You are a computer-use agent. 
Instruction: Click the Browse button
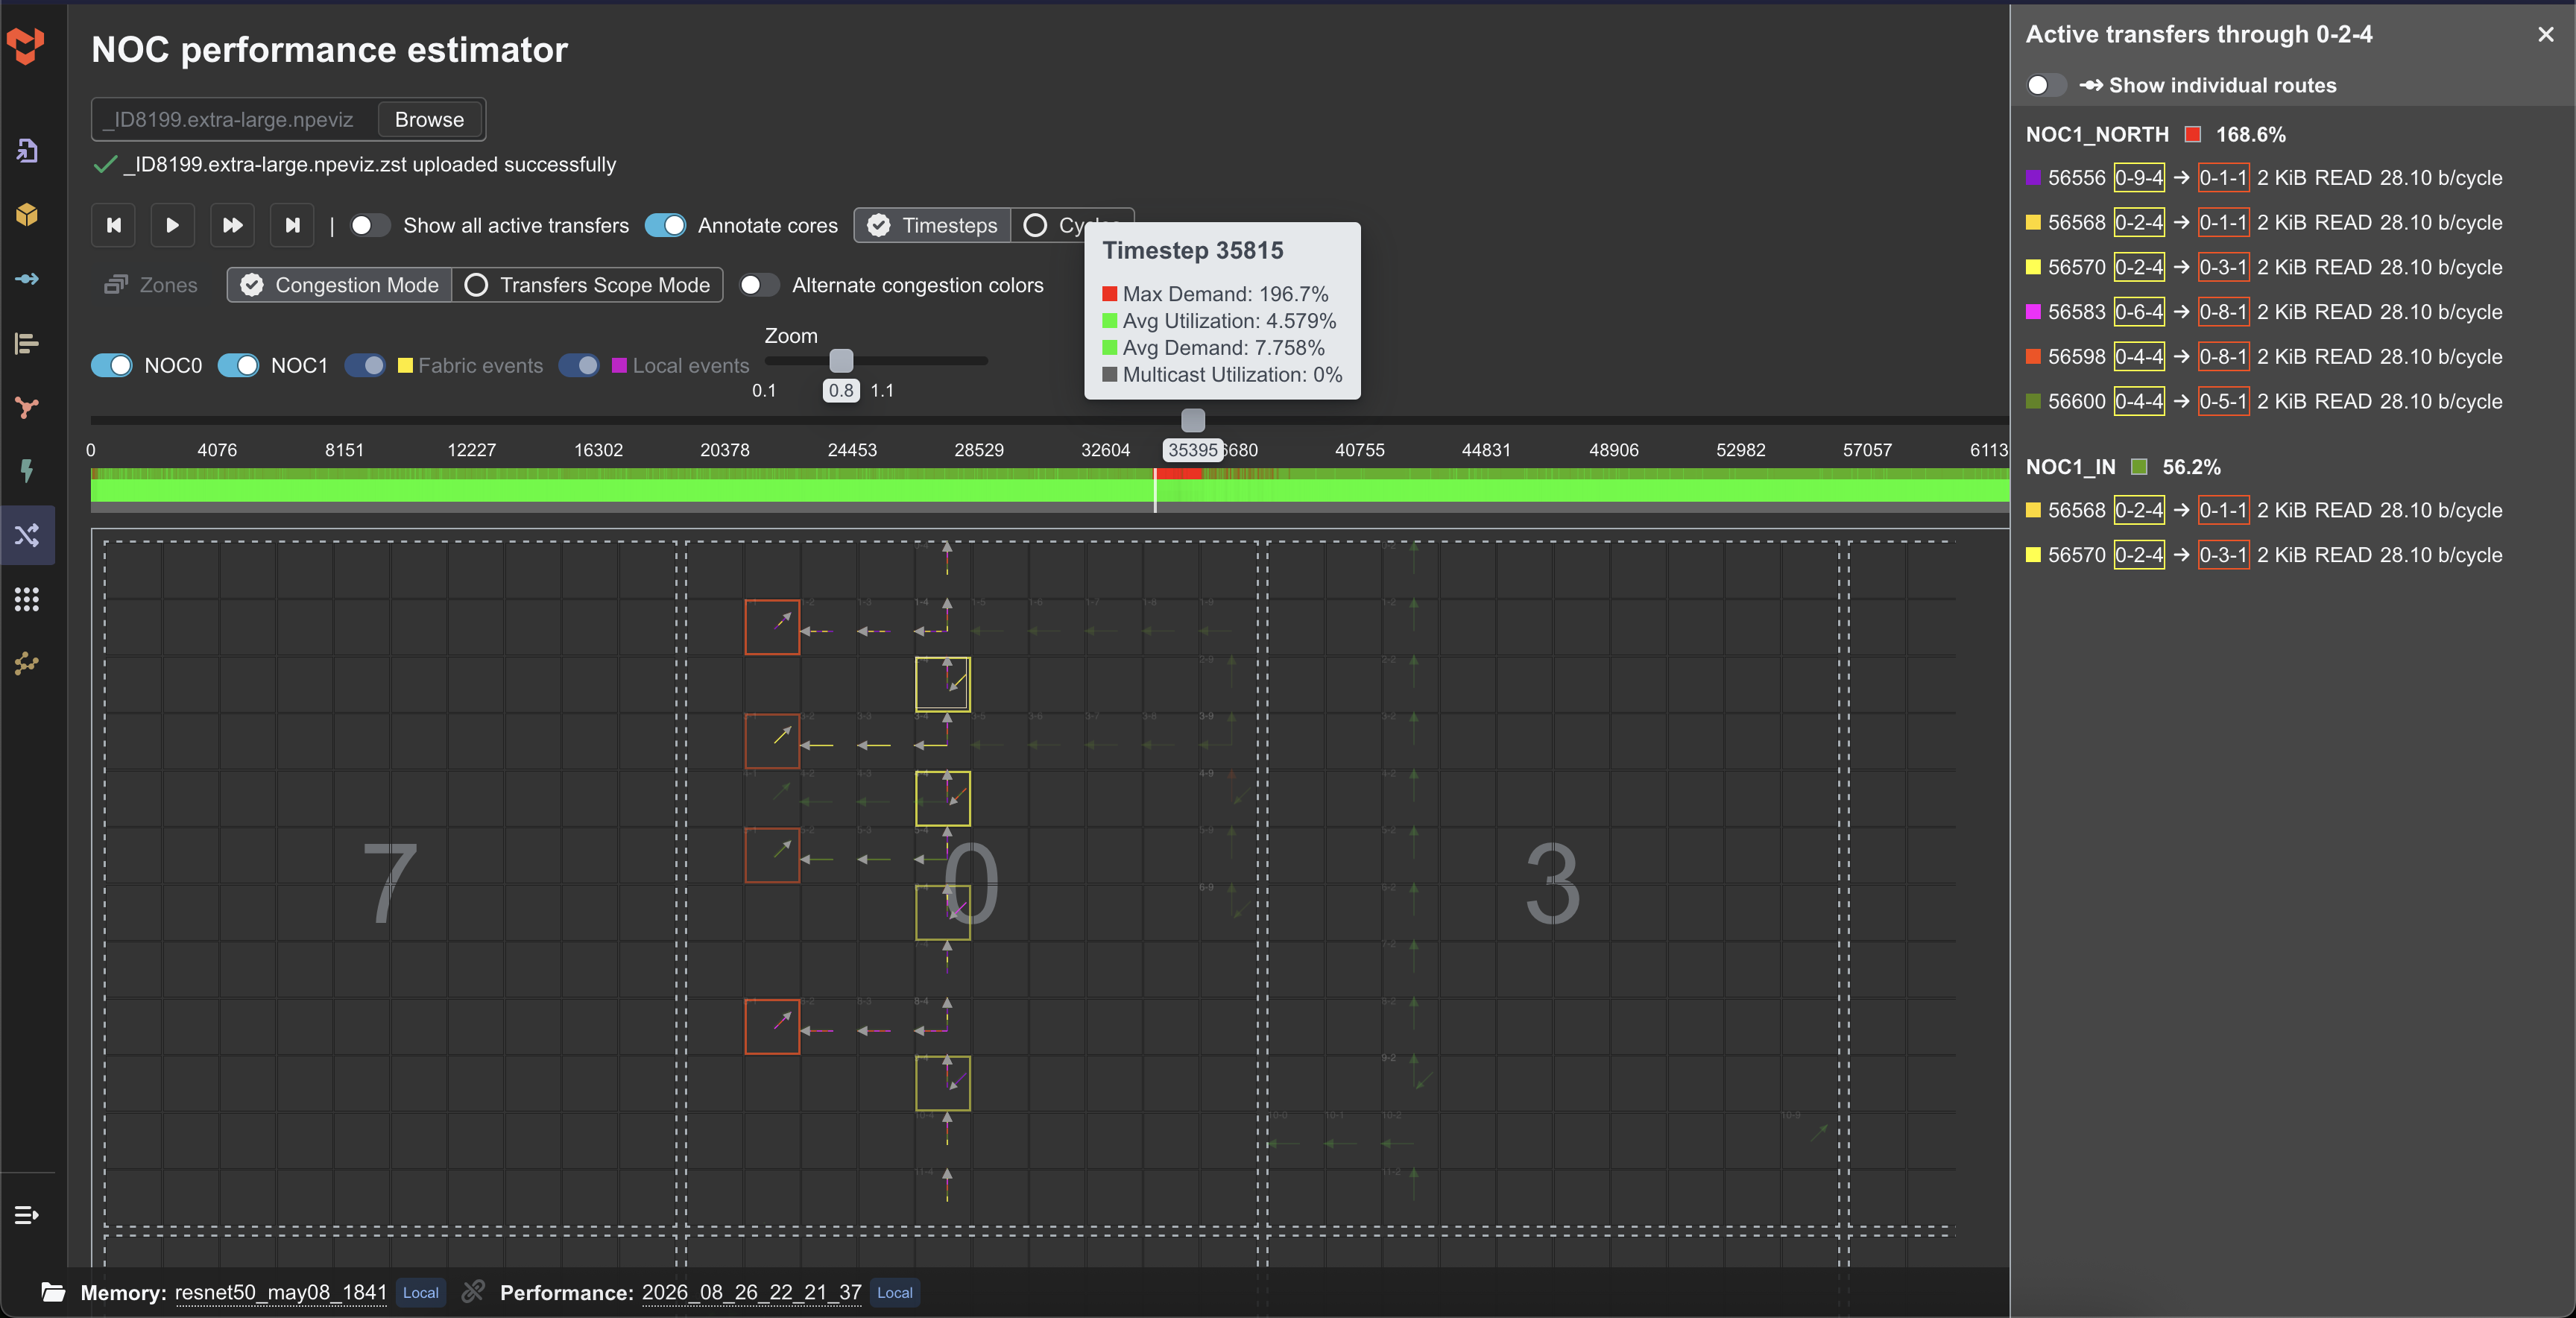click(429, 119)
